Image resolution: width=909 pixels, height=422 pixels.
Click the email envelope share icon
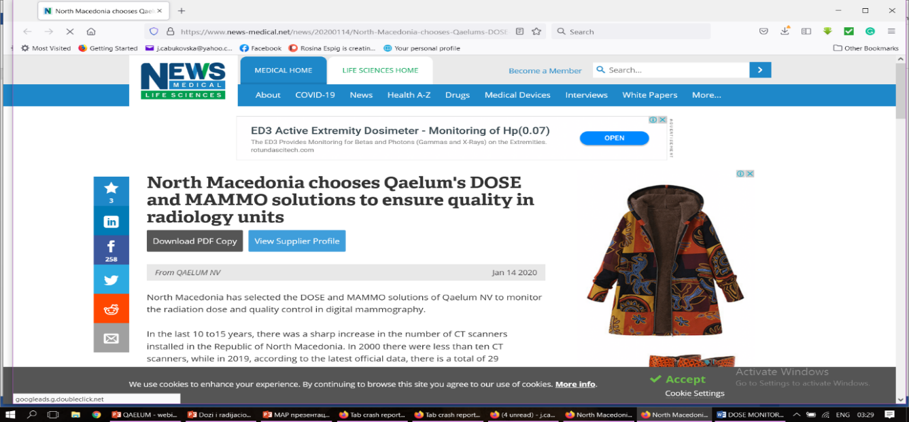click(x=111, y=338)
